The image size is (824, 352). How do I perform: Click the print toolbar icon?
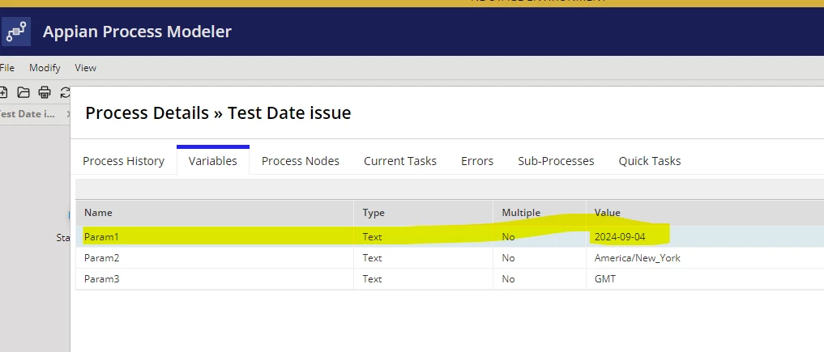tap(45, 92)
